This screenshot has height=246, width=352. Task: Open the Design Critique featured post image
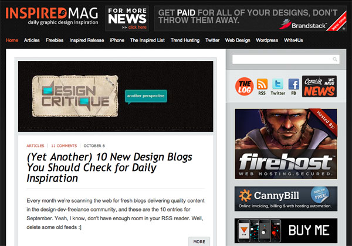116,96
